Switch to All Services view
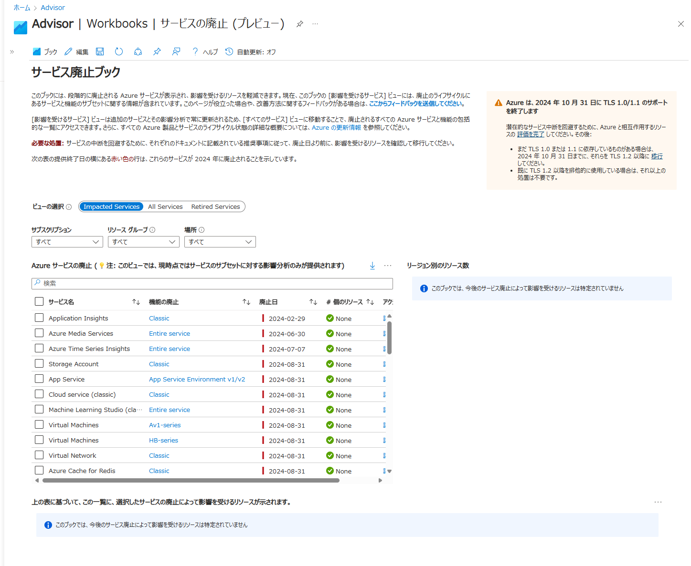This screenshot has width=691, height=566. (165, 206)
